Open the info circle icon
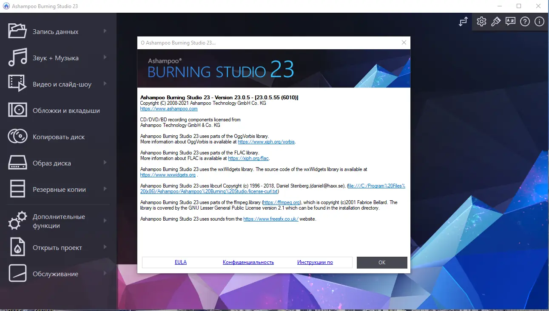 coord(539,21)
